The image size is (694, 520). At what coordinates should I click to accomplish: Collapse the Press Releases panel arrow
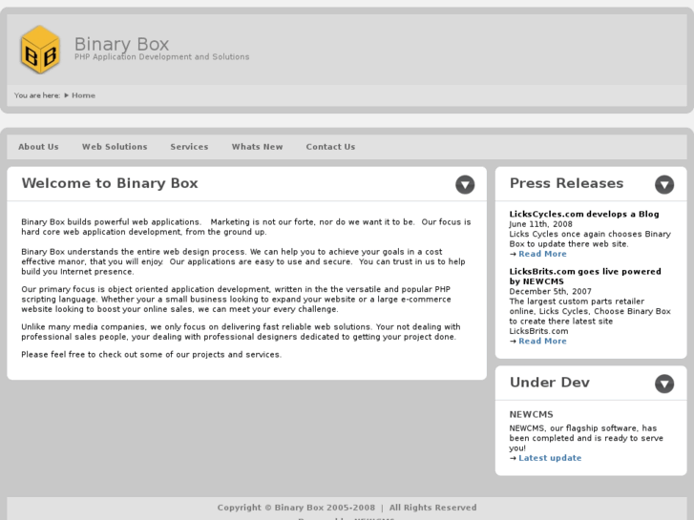point(664,184)
